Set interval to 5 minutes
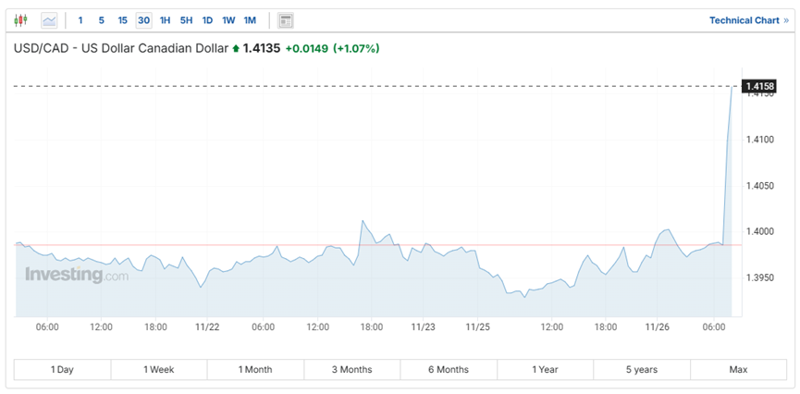The height and width of the screenshot is (394, 800). [101, 20]
